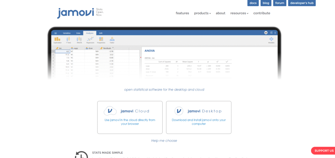Go to the about page
The image size is (335, 158).
point(220,13)
